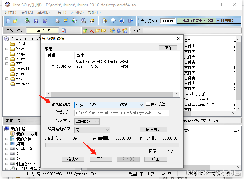Open the 操作(A) menu
Screen dimensions: 244x179
[x=27, y=12]
